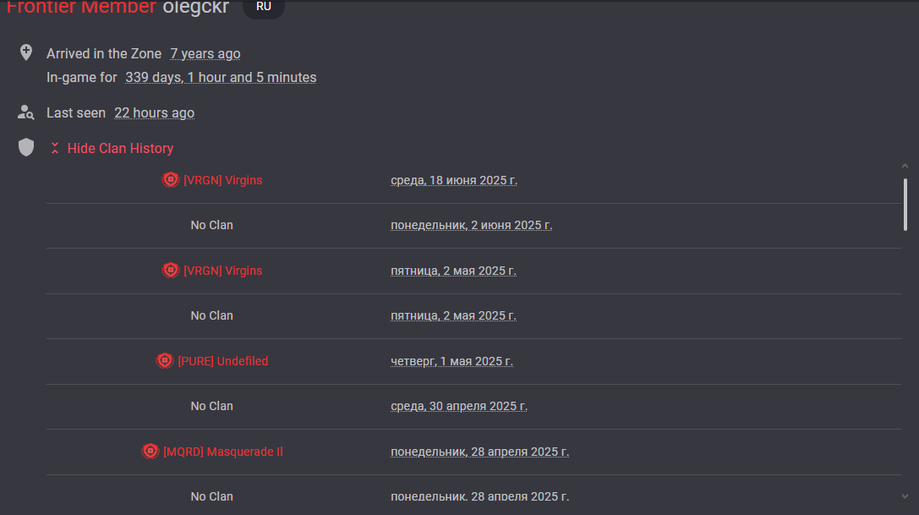Open the [VRGN] Virgins clan from 18 июня
The height and width of the screenshot is (515, 919).
[222, 180]
